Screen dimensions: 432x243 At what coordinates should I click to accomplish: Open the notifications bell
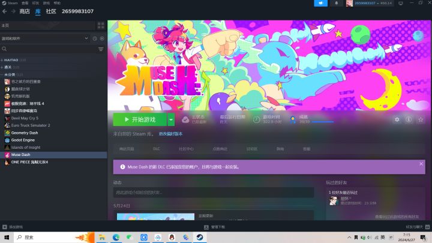pos(337,3)
